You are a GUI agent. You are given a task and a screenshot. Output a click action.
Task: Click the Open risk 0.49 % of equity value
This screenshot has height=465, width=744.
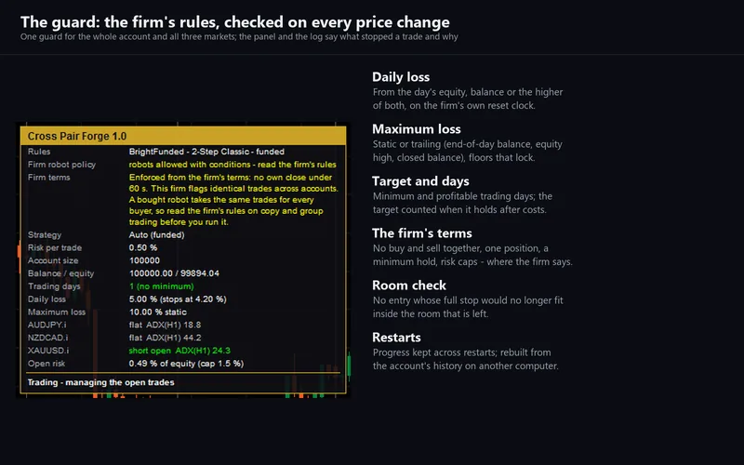point(186,364)
